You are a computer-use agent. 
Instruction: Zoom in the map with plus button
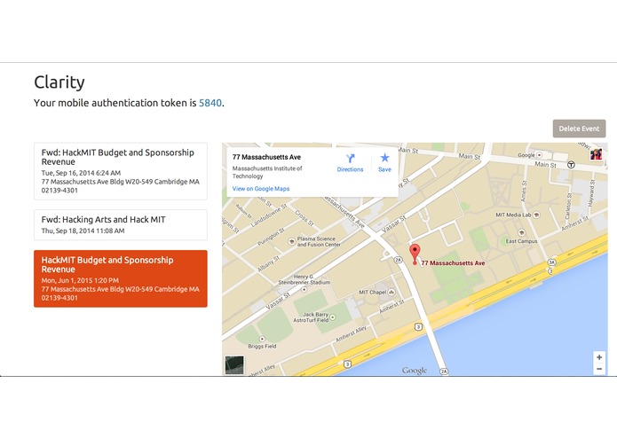(599, 357)
